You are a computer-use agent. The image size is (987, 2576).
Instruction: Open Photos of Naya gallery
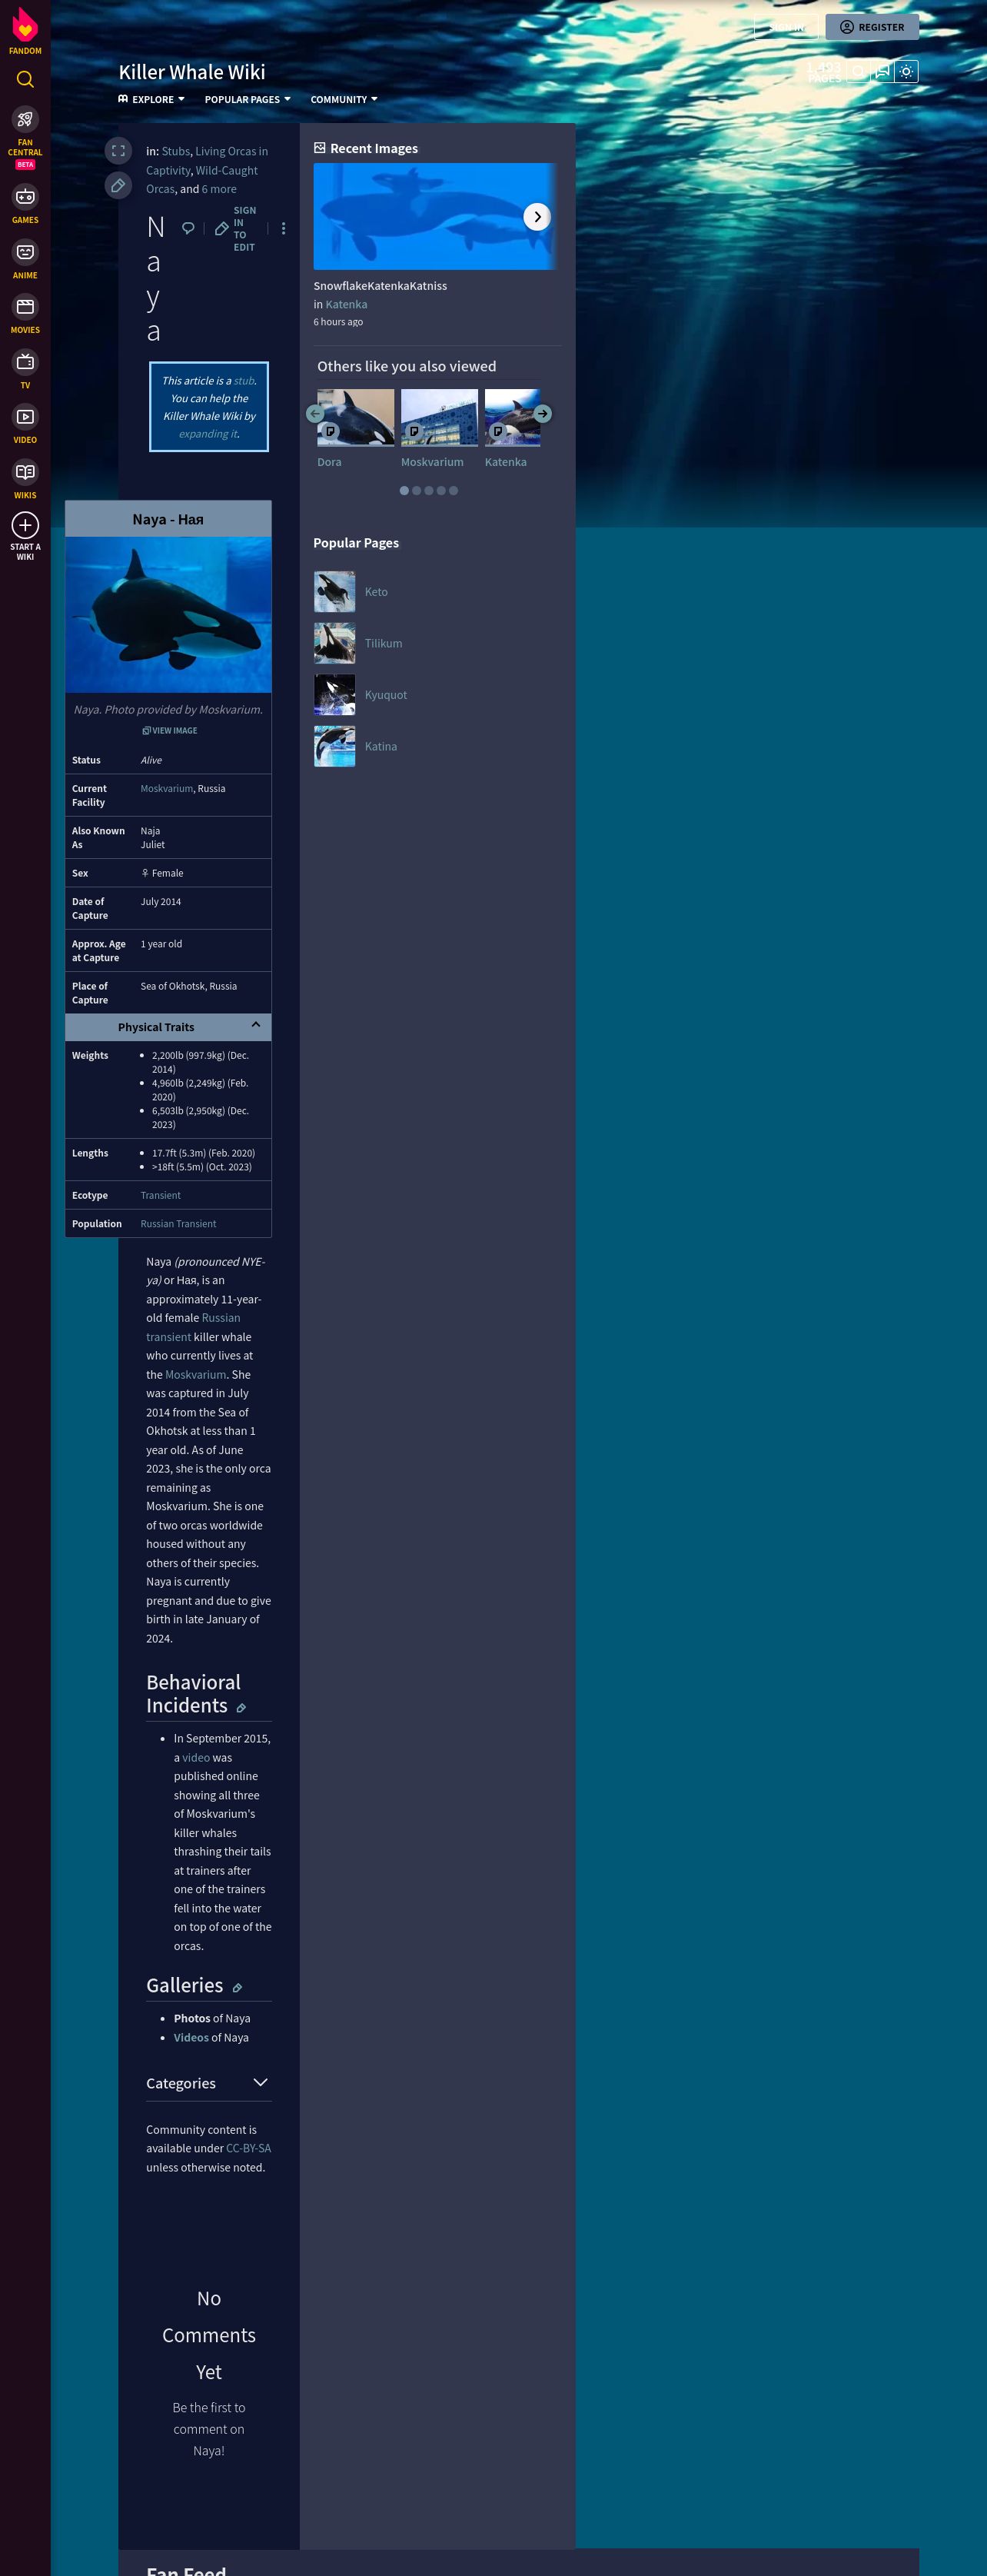click(192, 2018)
